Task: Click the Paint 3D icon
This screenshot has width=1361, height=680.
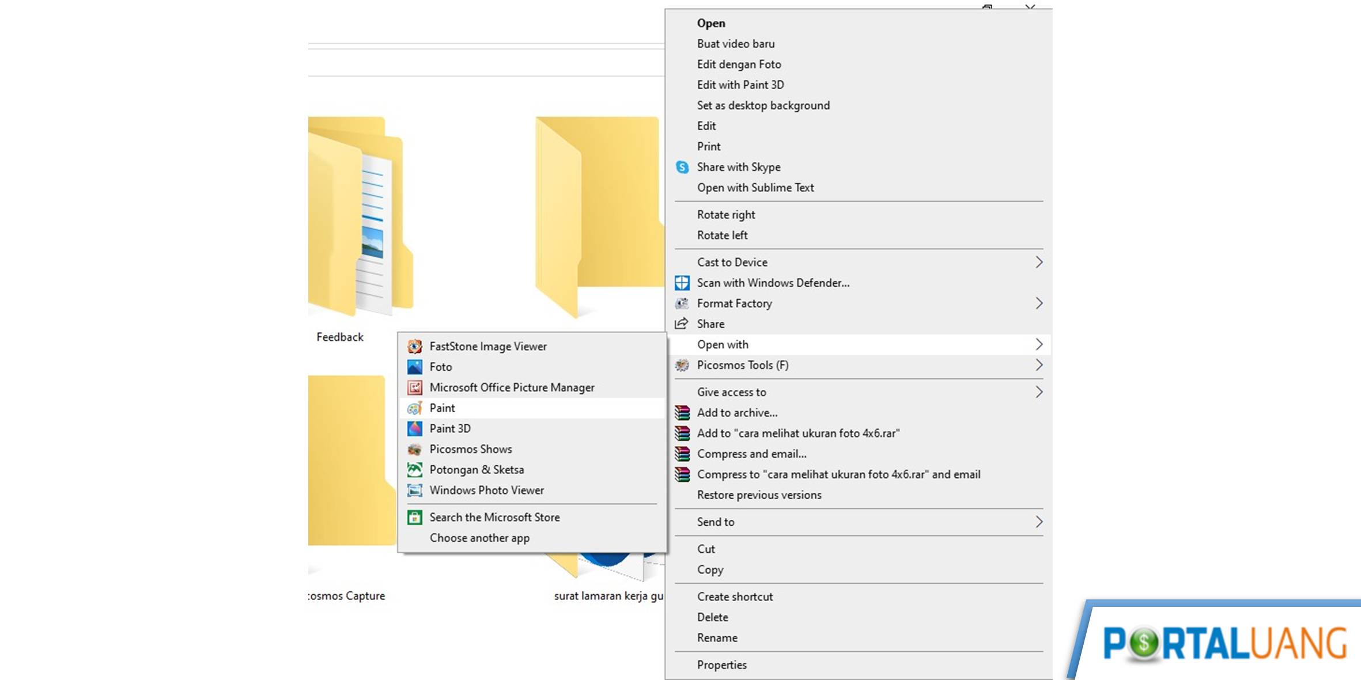Action: pos(415,428)
